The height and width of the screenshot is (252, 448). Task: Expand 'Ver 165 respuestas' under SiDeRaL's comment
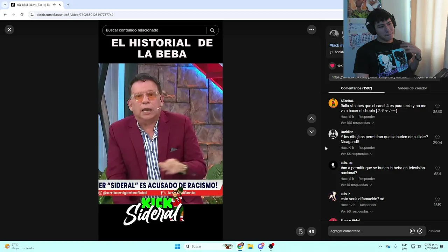pos(357,123)
